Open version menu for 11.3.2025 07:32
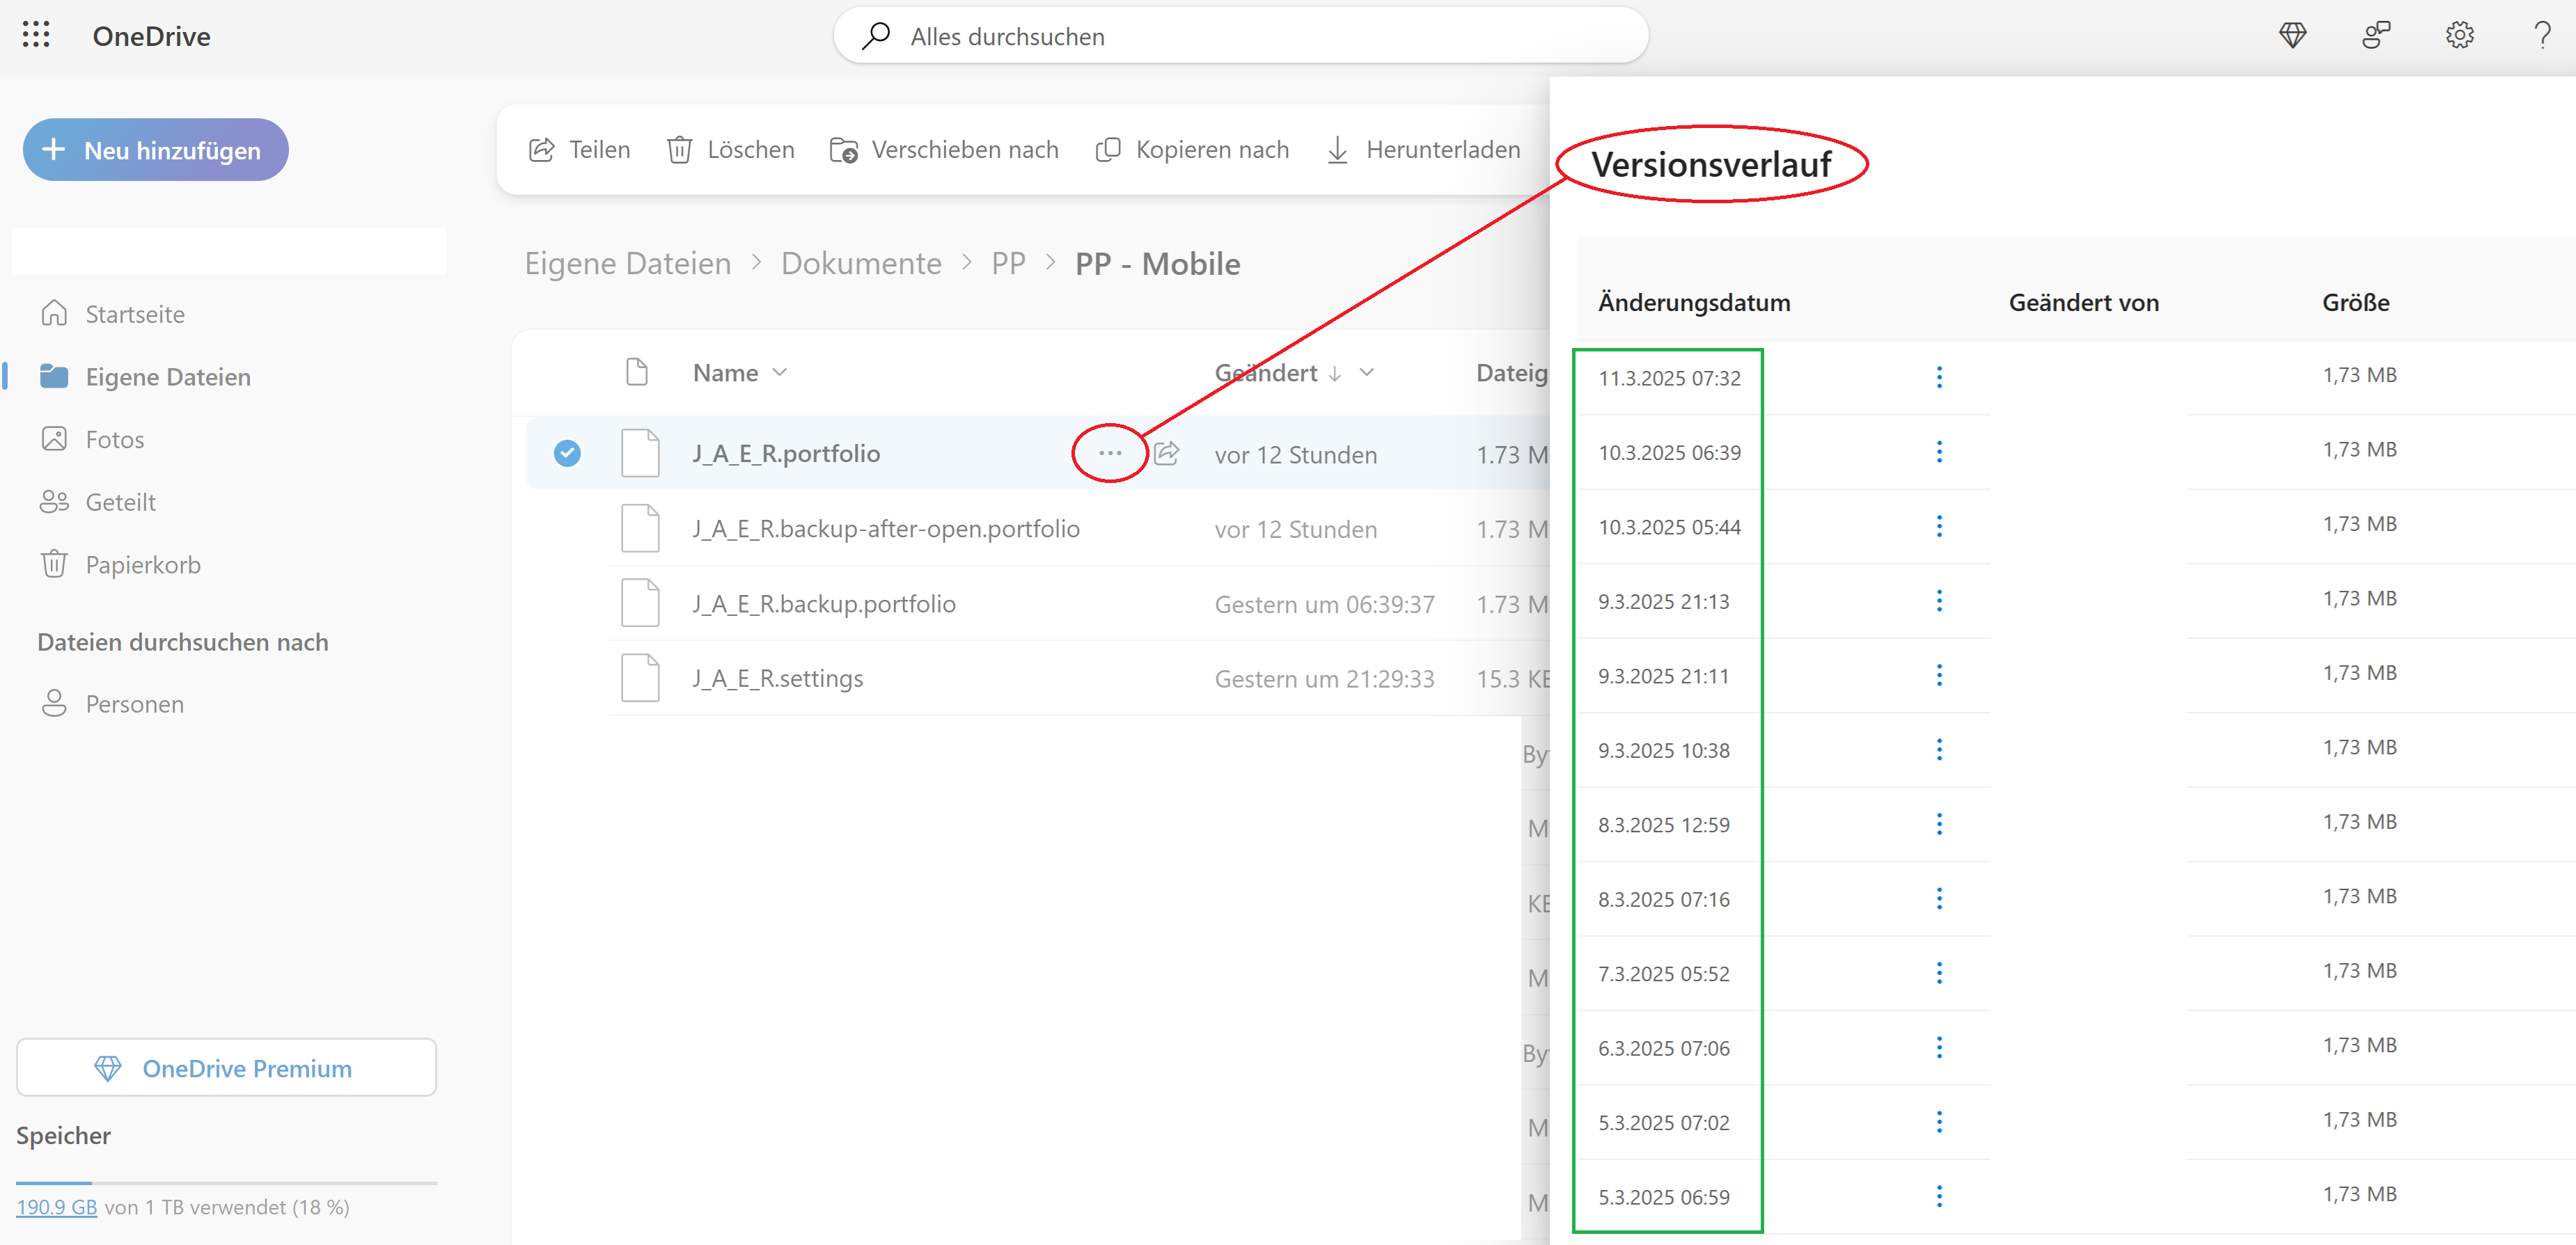 pos(1939,378)
